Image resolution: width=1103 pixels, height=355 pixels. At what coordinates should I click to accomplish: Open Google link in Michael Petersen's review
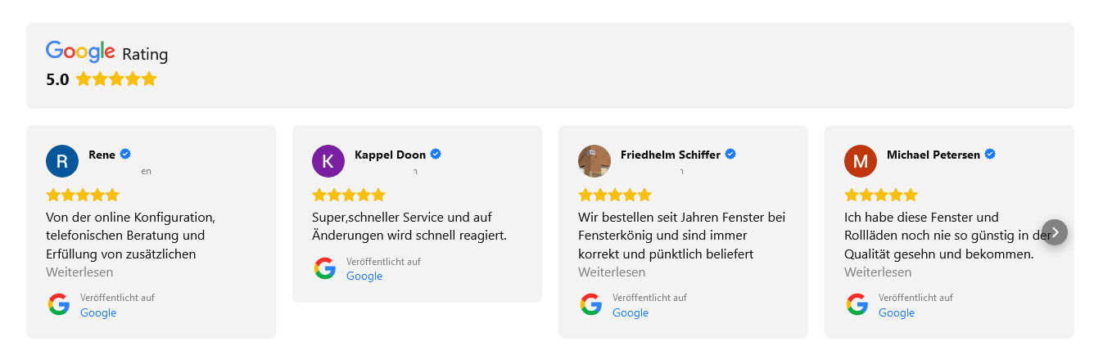[897, 312]
